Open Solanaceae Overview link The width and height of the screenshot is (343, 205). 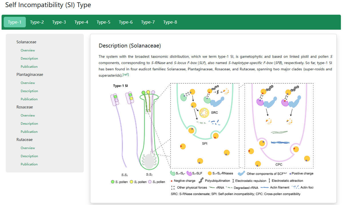[x=28, y=50]
